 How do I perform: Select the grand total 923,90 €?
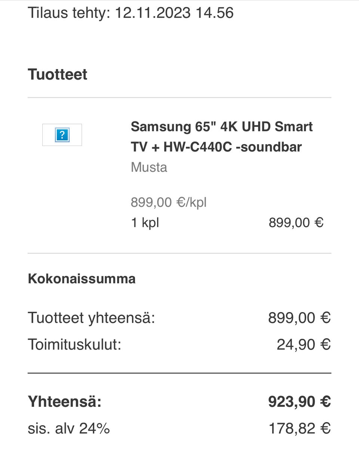coord(299,402)
